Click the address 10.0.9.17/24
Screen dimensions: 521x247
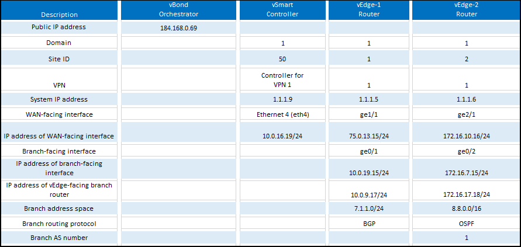click(x=369, y=195)
